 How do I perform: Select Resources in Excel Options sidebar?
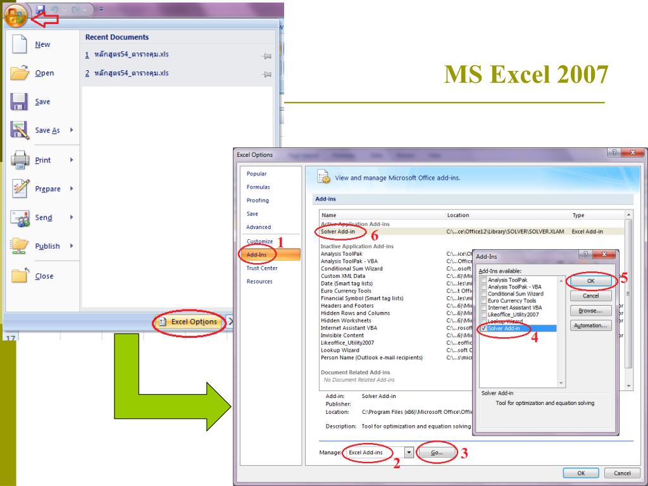[259, 282]
